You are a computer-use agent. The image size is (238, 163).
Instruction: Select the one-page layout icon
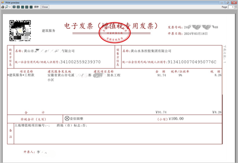coord(14,7)
